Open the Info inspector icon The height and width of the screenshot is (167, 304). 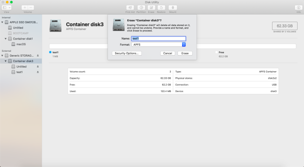coord(298,7)
